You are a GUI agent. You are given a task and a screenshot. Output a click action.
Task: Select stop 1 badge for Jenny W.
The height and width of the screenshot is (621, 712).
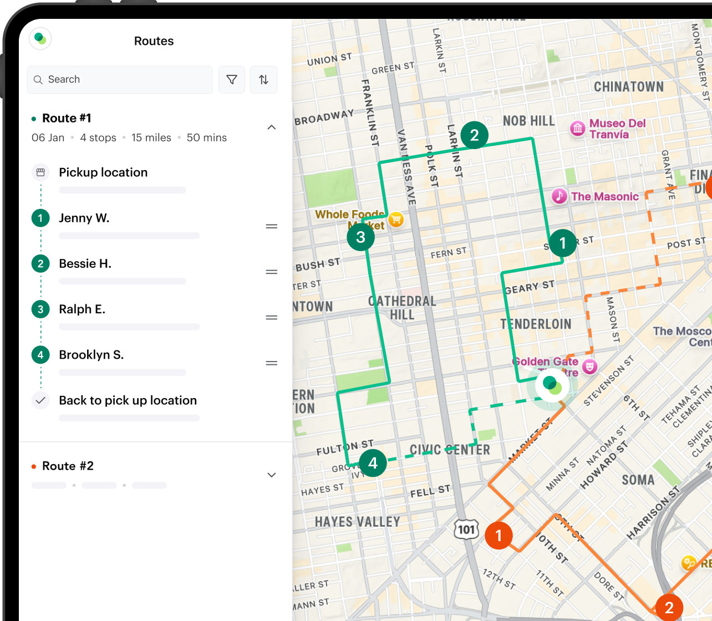click(40, 218)
